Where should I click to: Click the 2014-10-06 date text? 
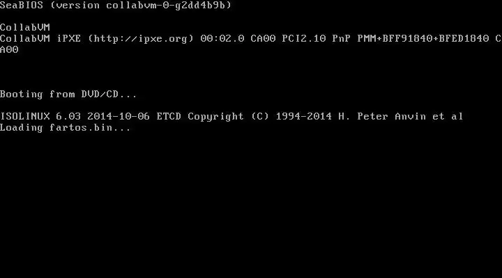point(119,117)
